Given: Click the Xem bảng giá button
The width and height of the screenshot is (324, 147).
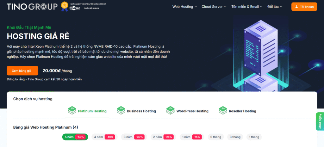Looking at the screenshot, I should click(22, 71).
